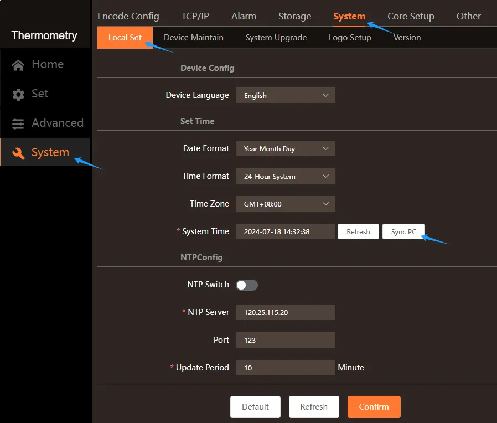This screenshot has width=497, height=423.
Task: Click the orange Confirm button
Action: [x=374, y=406]
